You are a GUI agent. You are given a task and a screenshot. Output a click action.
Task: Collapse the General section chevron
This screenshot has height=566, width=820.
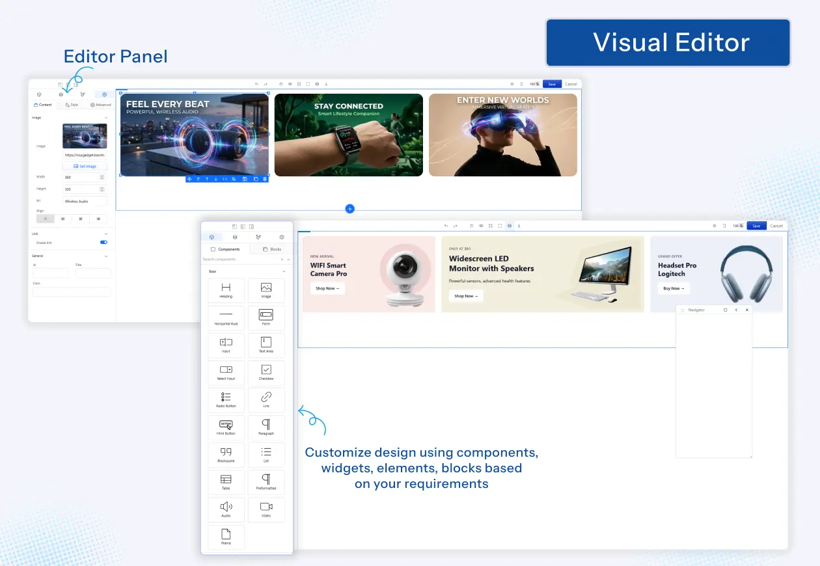pyautogui.click(x=106, y=256)
